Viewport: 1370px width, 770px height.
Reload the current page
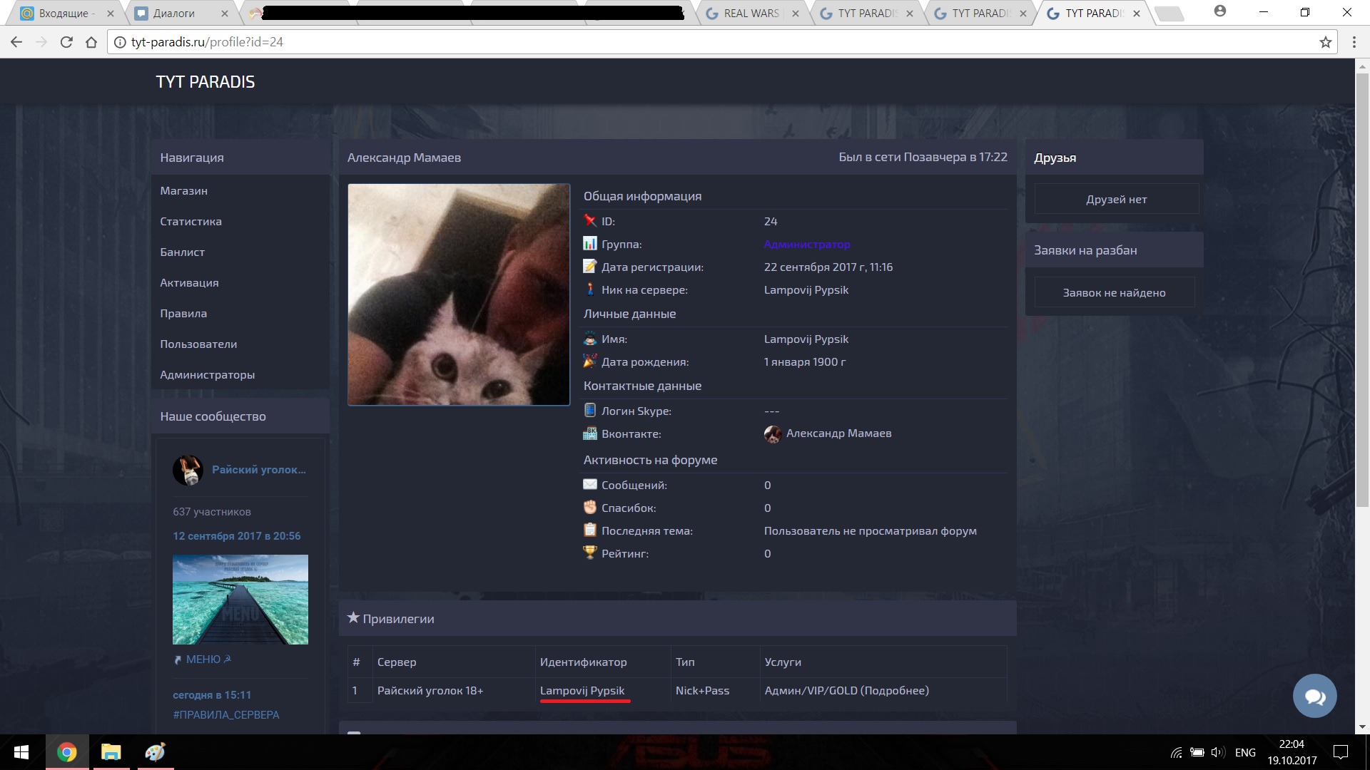pyautogui.click(x=66, y=42)
